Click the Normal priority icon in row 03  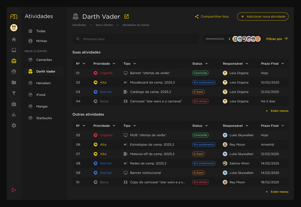pyautogui.click(x=95, y=92)
